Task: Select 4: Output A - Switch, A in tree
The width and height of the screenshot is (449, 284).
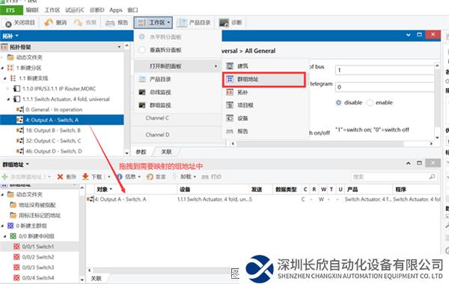Action: coord(62,120)
